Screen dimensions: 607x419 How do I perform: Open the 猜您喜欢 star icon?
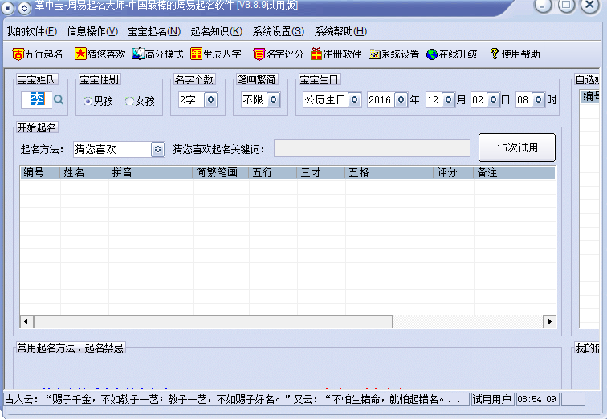pyautogui.click(x=80, y=54)
